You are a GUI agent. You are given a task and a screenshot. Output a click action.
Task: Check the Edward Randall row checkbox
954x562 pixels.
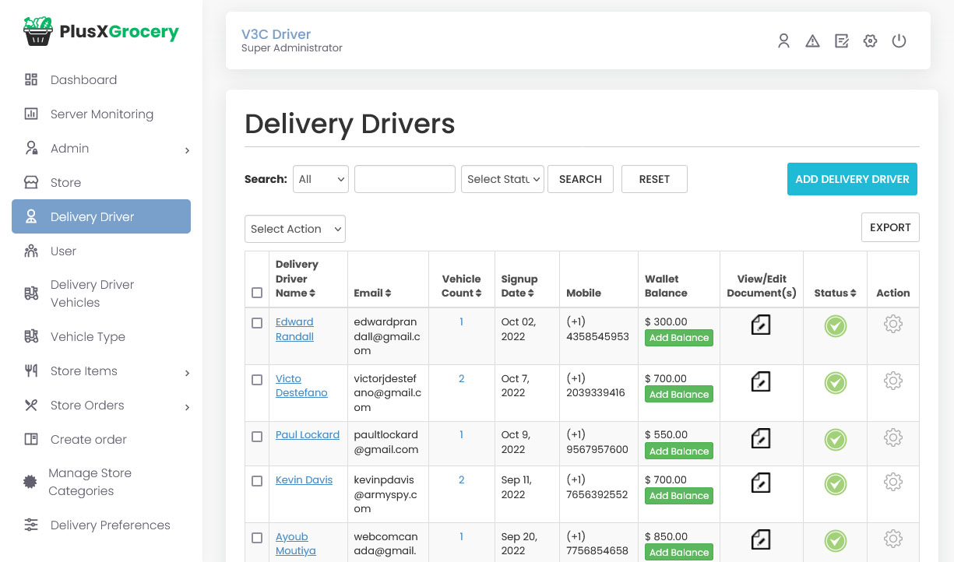[x=257, y=323]
